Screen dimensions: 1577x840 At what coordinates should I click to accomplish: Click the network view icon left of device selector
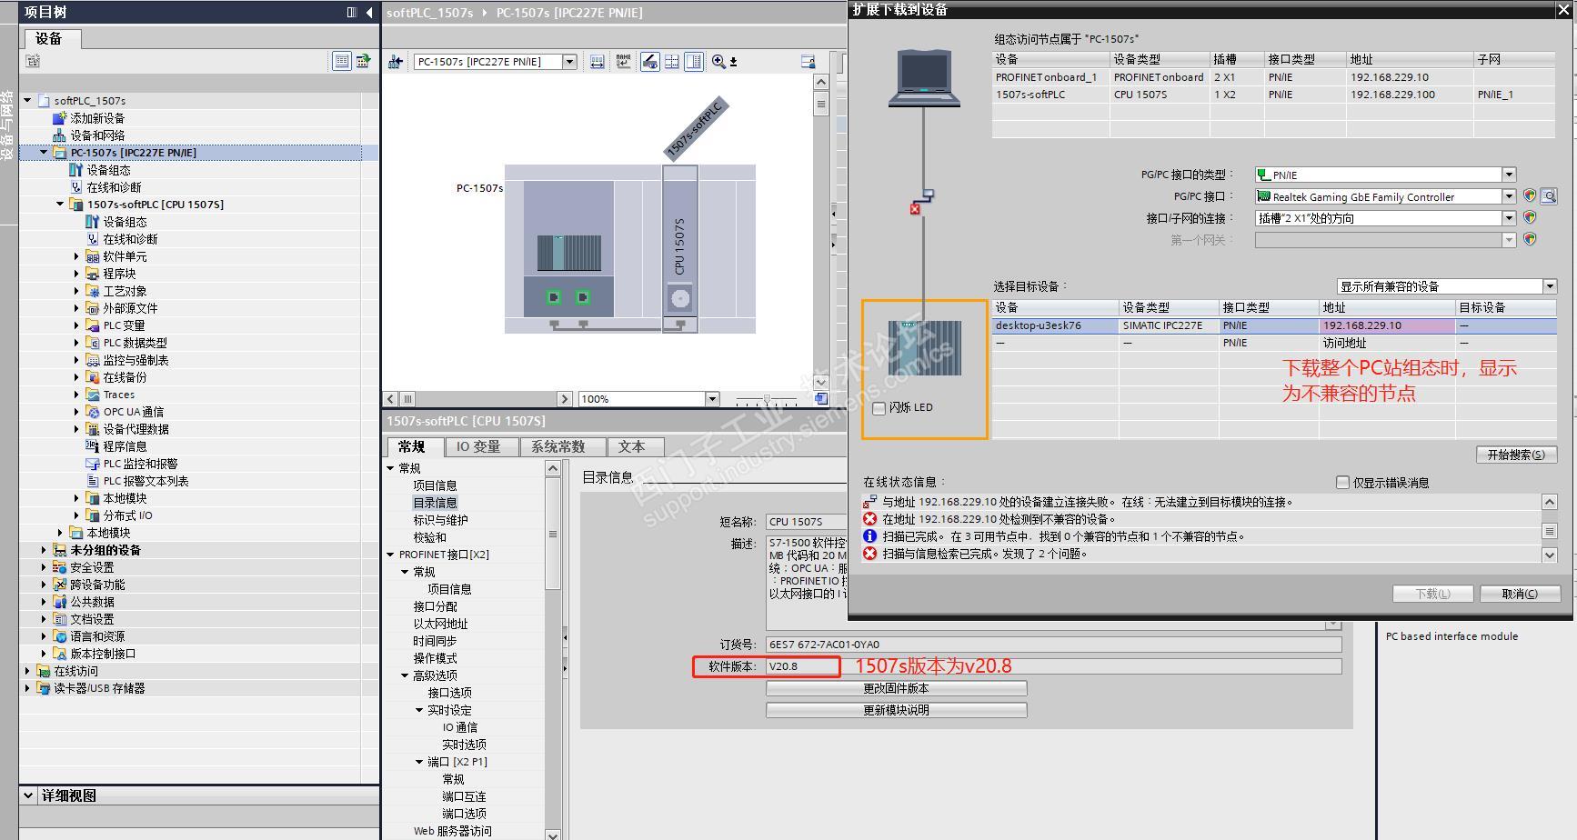(396, 62)
